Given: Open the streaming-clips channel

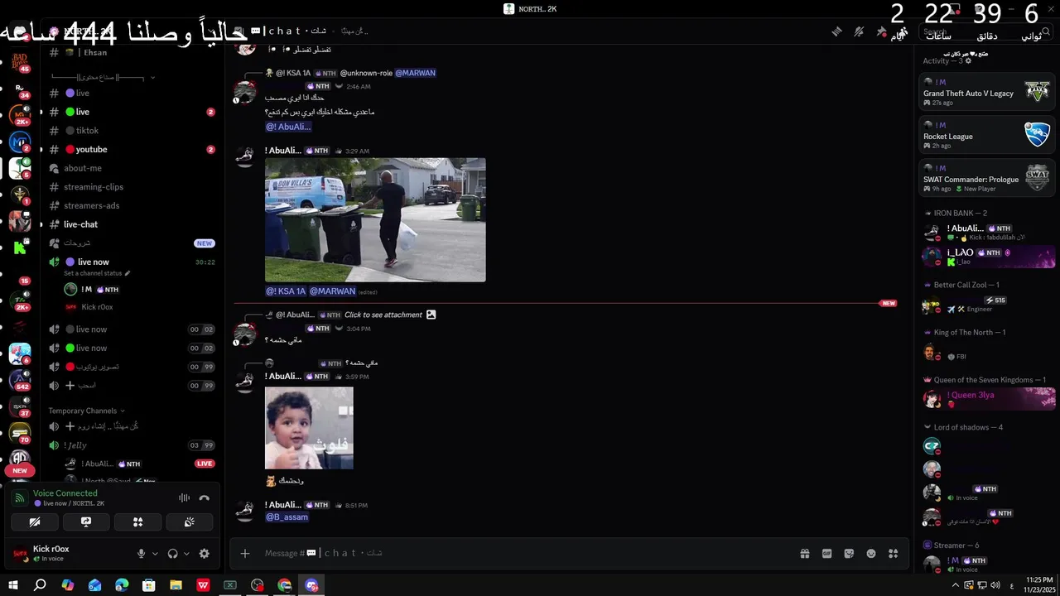Looking at the screenshot, I should click(128, 187).
